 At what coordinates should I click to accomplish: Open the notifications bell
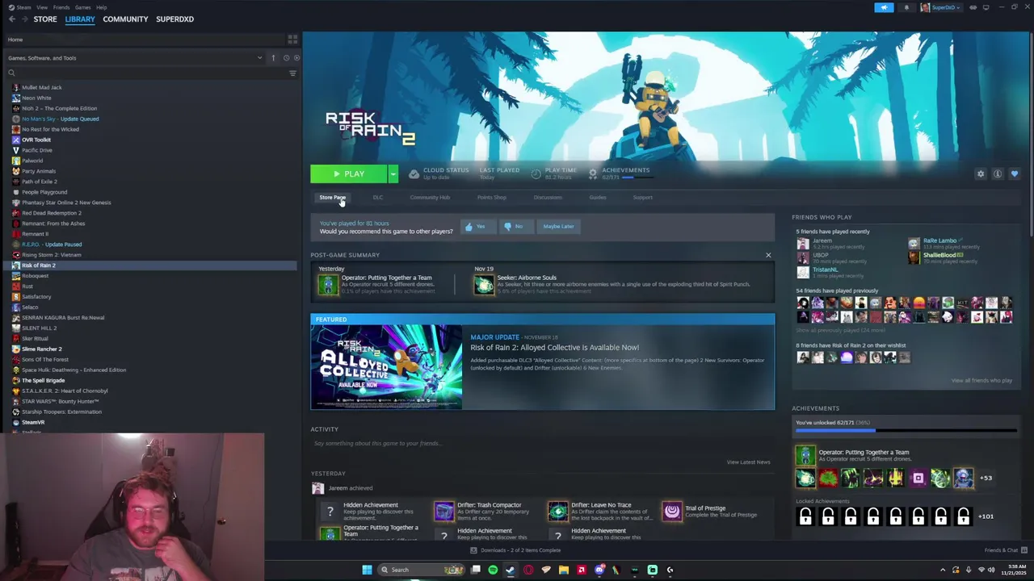(906, 7)
